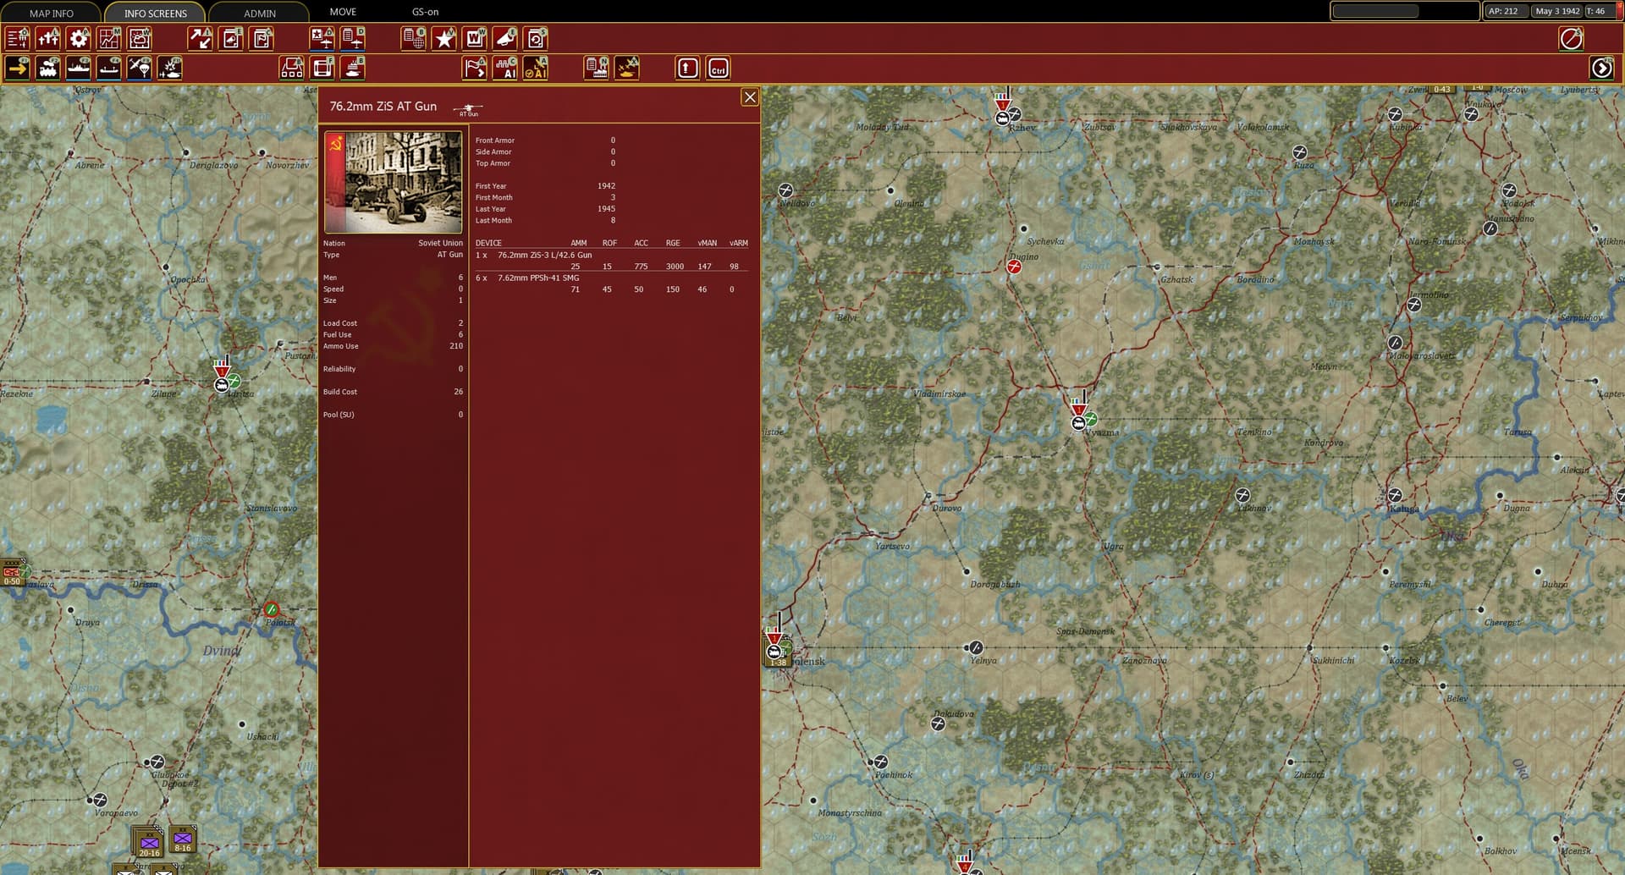This screenshot has height=875, width=1625.
Task: Select the rail move train mode icon
Action: [x=48, y=69]
